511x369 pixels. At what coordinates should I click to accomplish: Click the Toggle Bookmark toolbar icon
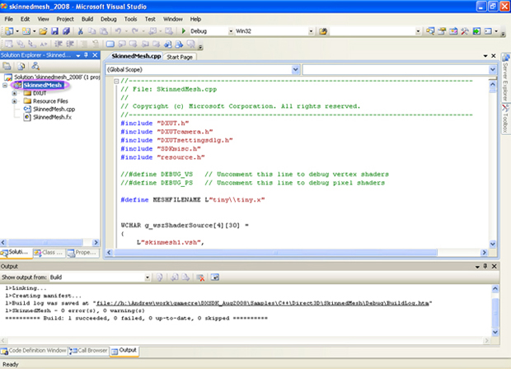(x=110, y=44)
